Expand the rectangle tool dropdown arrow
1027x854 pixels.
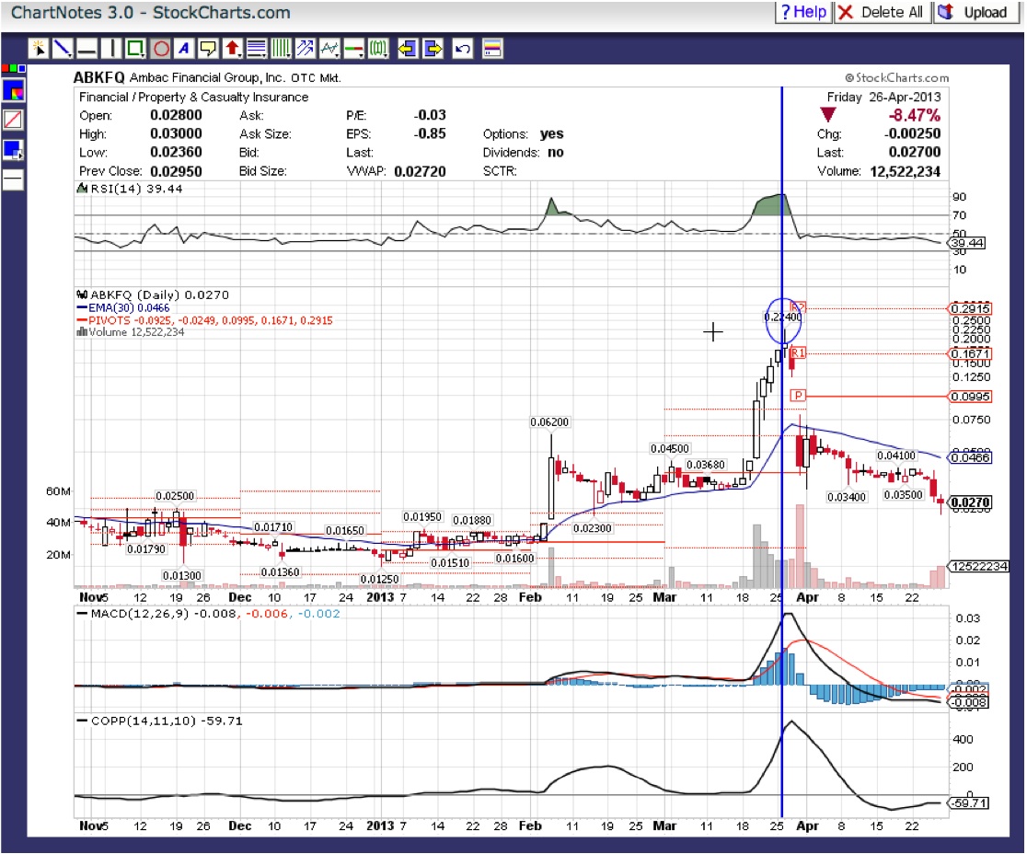[x=144, y=54]
